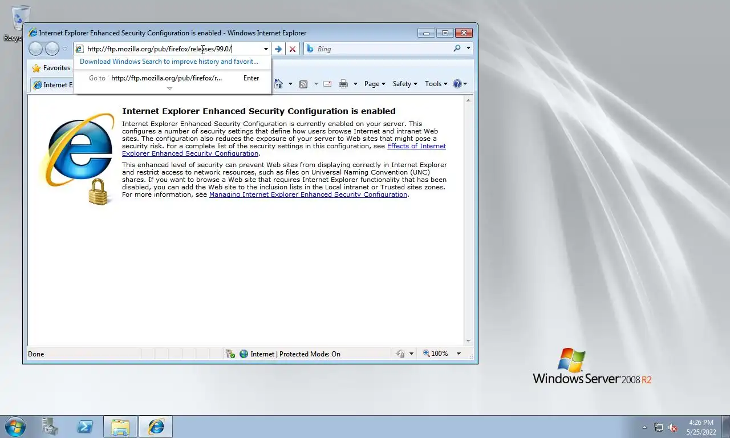Open 'Managing Internet Explorer Enhanced Security Configuration' link

[308, 194]
